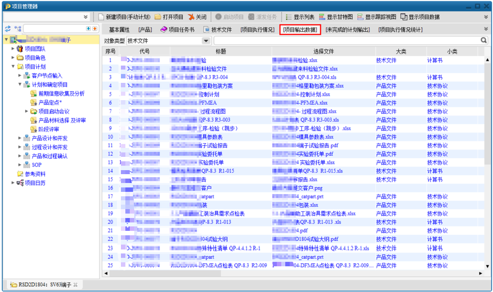Switch to Gantt chart with 显示甘特图
Screen dimensions: 493x292
pyautogui.click(x=336, y=17)
